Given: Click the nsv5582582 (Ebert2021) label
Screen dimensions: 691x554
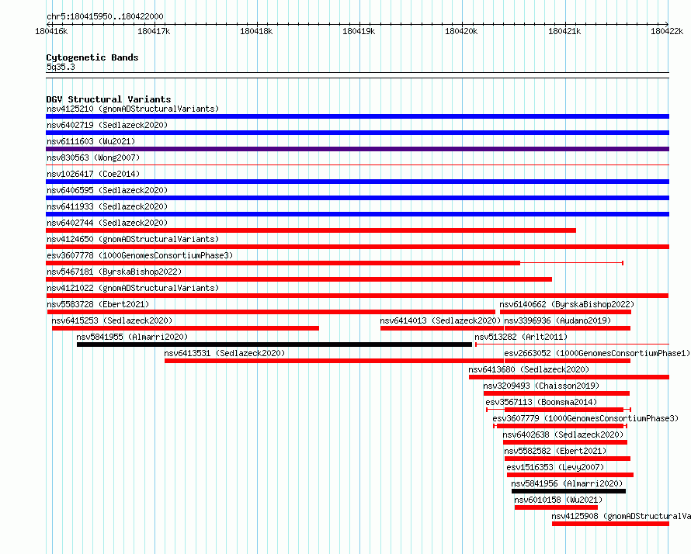Looking at the screenshot, I should (x=555, y=451).
